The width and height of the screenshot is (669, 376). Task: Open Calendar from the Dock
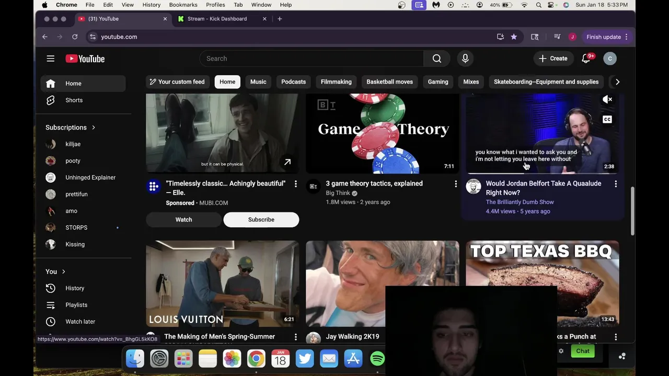(280, 358)
